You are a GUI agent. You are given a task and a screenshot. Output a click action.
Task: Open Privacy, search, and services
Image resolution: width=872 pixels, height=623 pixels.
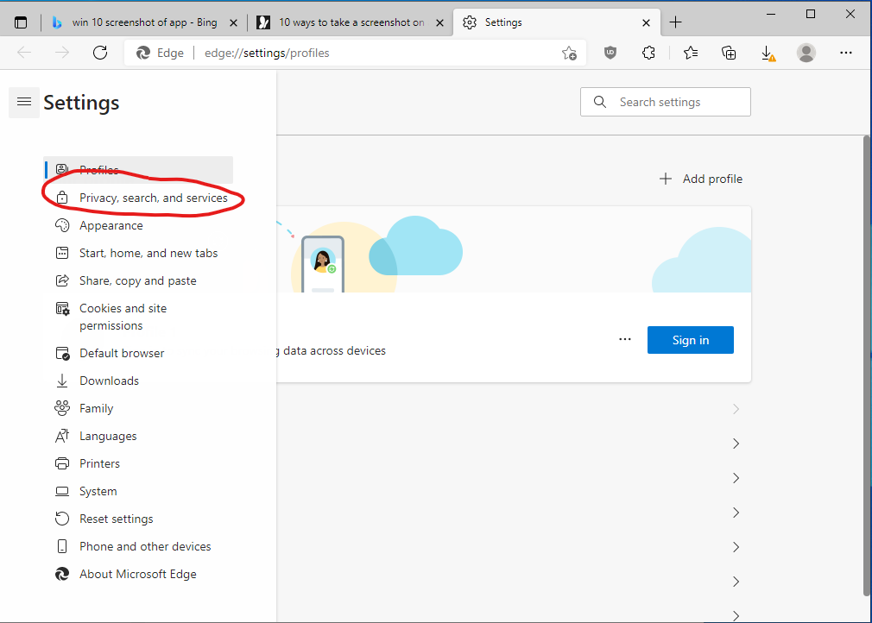138,198
